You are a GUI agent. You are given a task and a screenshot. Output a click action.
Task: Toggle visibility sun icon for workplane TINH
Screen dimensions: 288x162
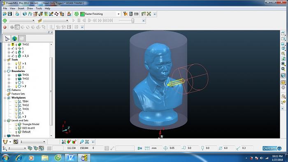(x=16, y=102)
